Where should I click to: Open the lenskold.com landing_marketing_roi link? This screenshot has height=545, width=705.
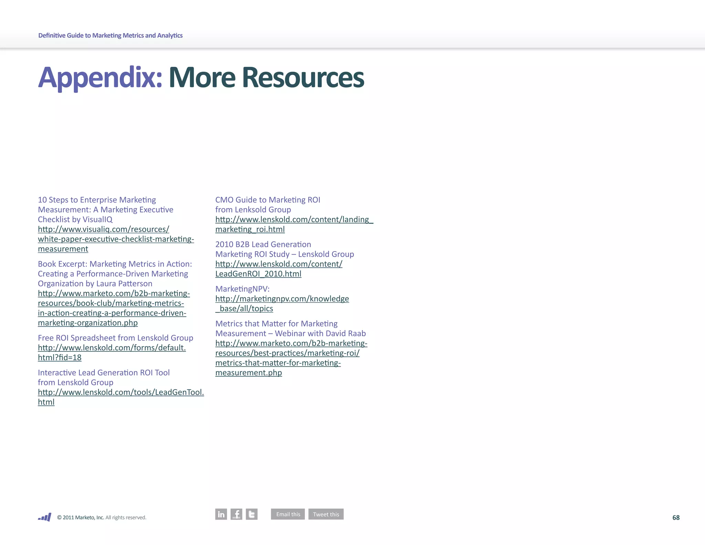point(294,219)
